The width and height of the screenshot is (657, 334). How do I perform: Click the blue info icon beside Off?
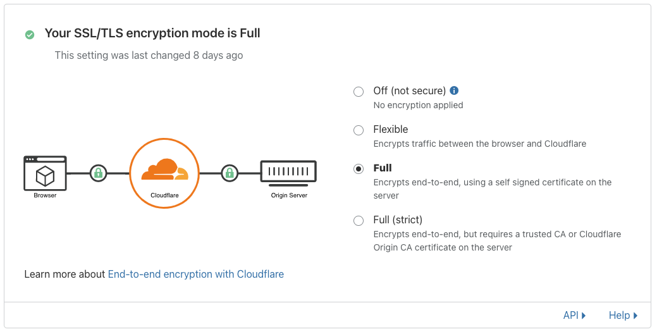pos(454,90)
